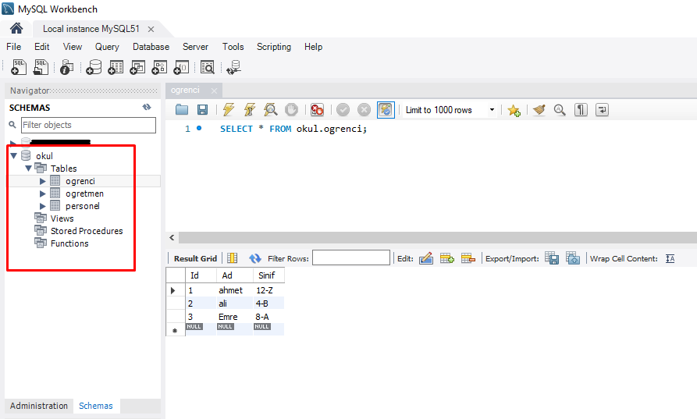Select Stored Procedures in the okul schema
The image size is (697, 419).
click(86, 231)
